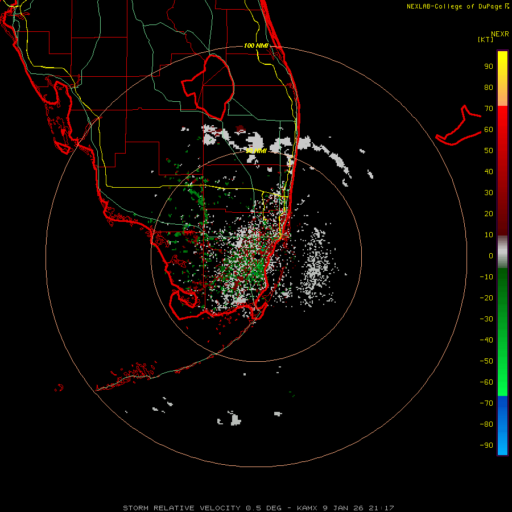This screenshot has height=512, width=512.
Task: Click the -80 value on the velocity scale
Action: (x=486, y=424)
